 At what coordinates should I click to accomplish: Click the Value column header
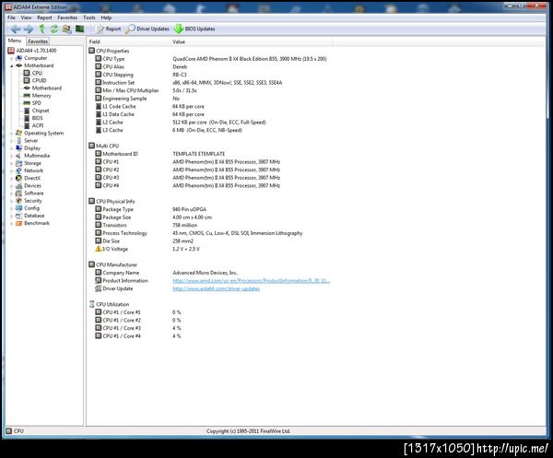[252, 42]
